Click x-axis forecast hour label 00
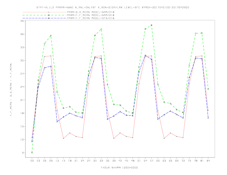The width and height of the screenshot is (227, 175). (x=32, y=161)
